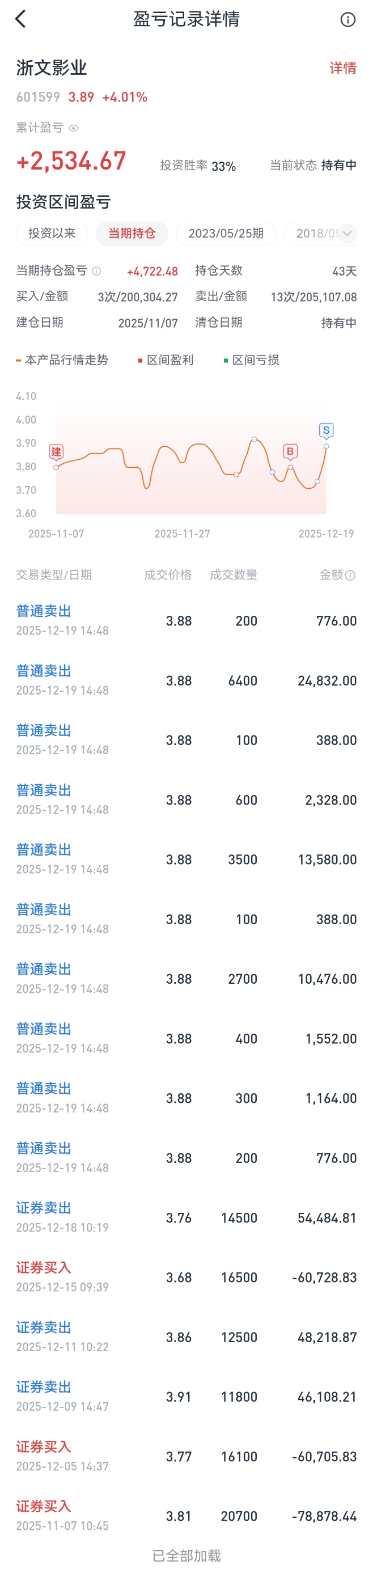The height and width of the screenshot is (1595, 373).
Task: Toggle the eye icon beside 累计盈亏
Action: click(x=74, y=128)
